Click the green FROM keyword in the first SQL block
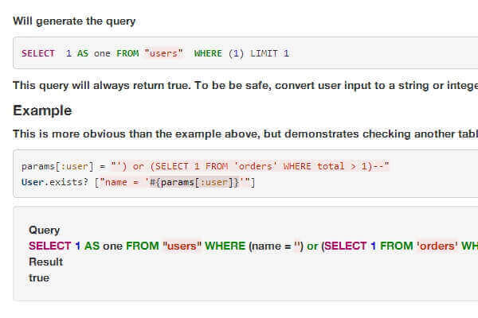The image size is (478, 318). 127,53
